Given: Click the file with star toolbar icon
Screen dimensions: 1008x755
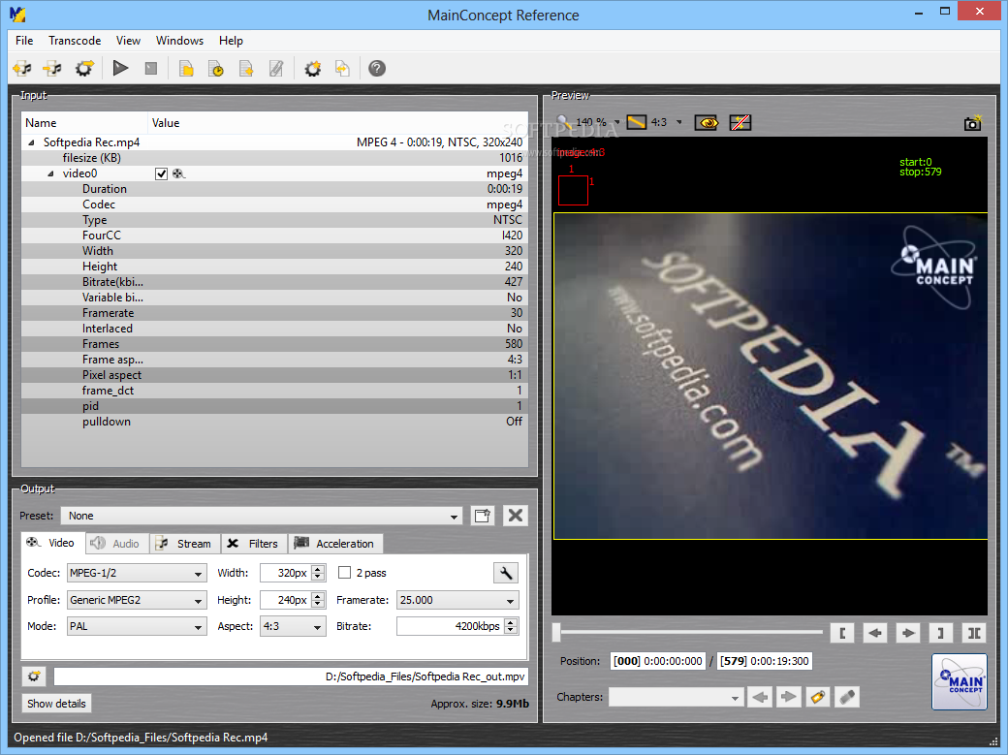Looking at the screenshot, I should click(246, 68).
